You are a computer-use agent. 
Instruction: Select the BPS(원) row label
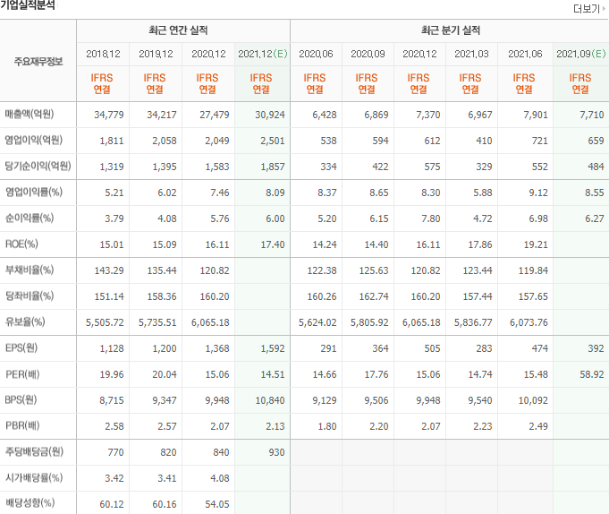[21, 399]
